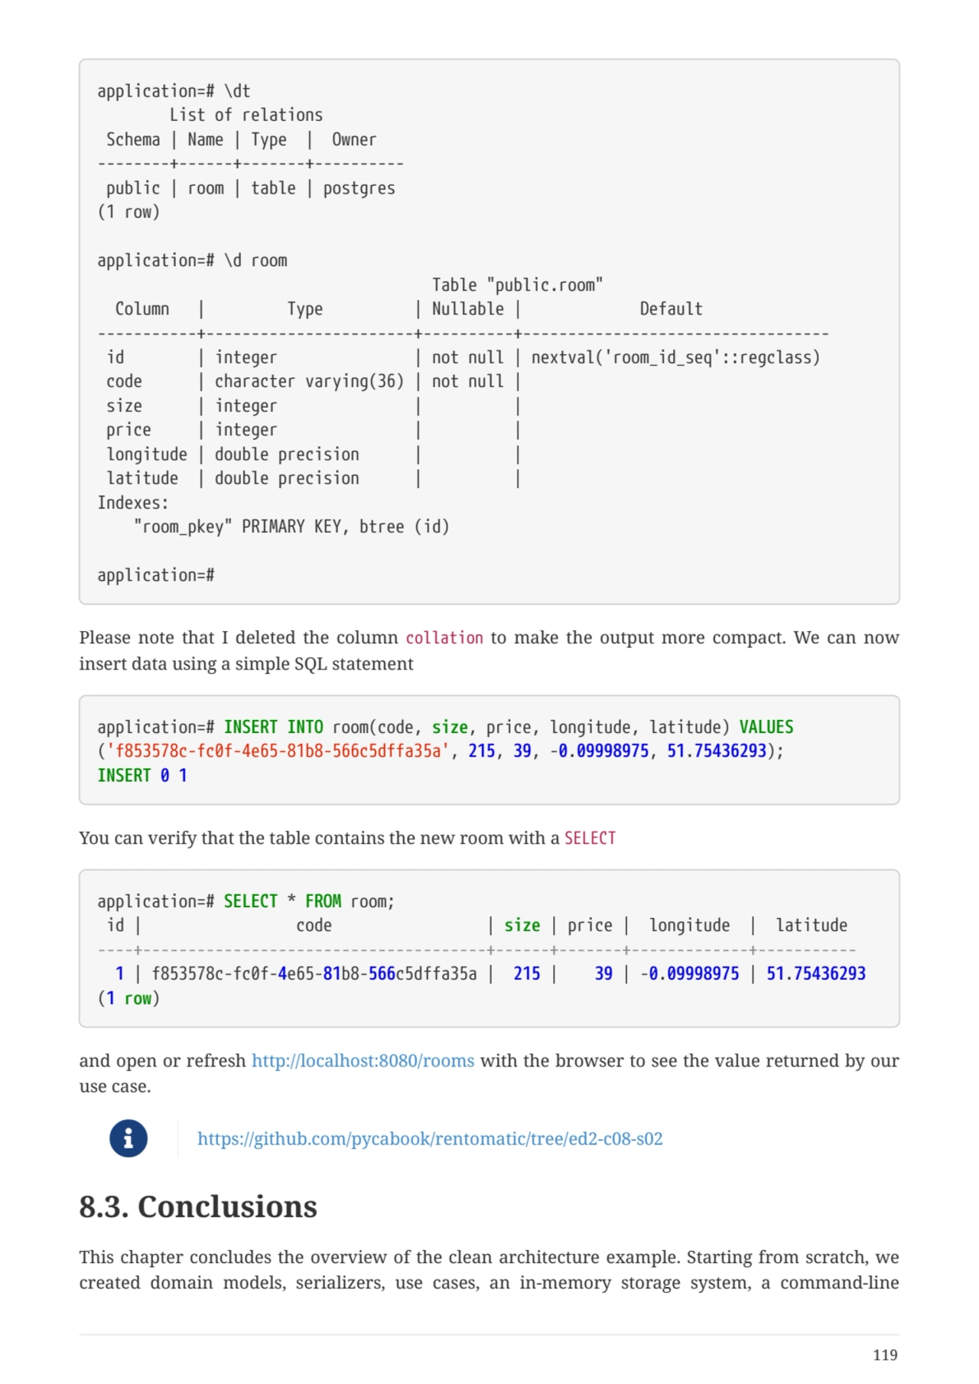This screenshot has width=979, height=1384.
Task: Click the blue info circle icon
Action: tap(128, 1138)
